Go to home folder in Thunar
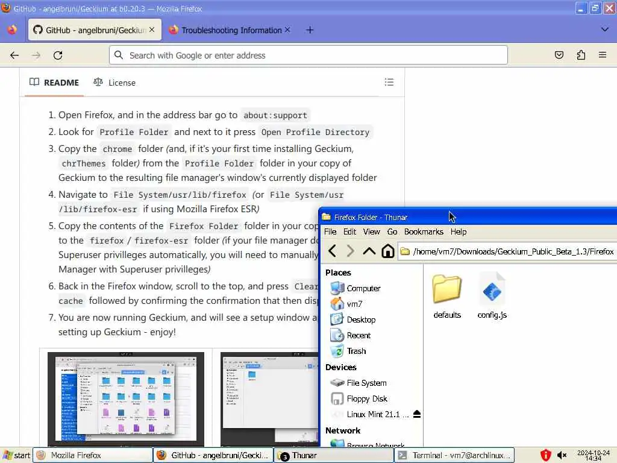This screenshot has width=617, height=463. click(x=387, y=251)
